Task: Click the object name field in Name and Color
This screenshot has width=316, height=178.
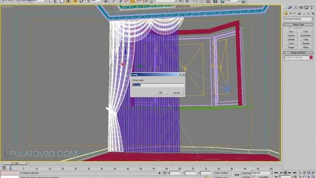Action: click(297, 57)
